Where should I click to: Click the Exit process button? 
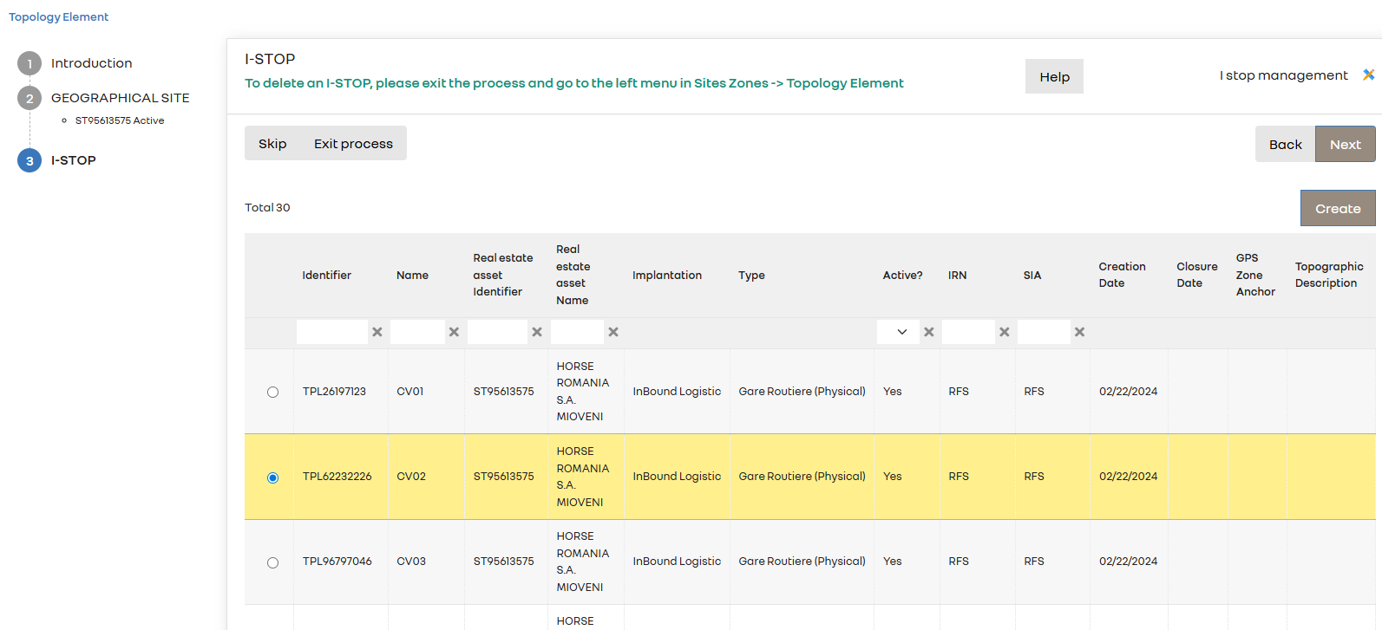(353, 144)
